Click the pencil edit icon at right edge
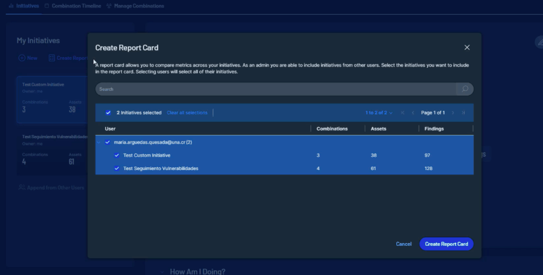The width and height of the screenshot is (543, 275). coord(538,43)
